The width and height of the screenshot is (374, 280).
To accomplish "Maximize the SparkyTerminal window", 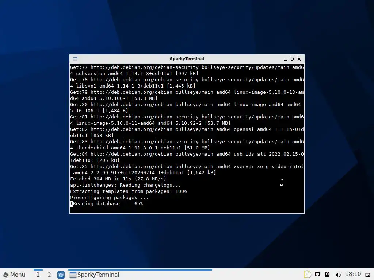I will 292,59.
